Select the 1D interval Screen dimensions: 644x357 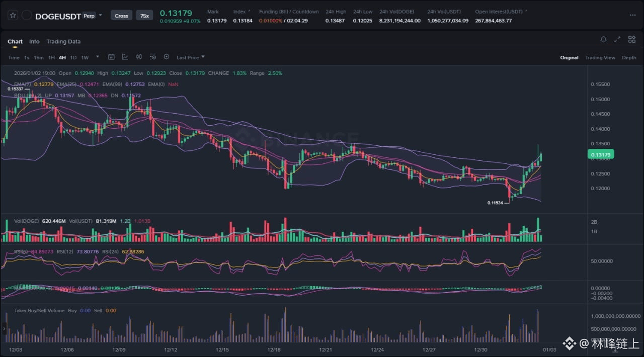(73, 57)
